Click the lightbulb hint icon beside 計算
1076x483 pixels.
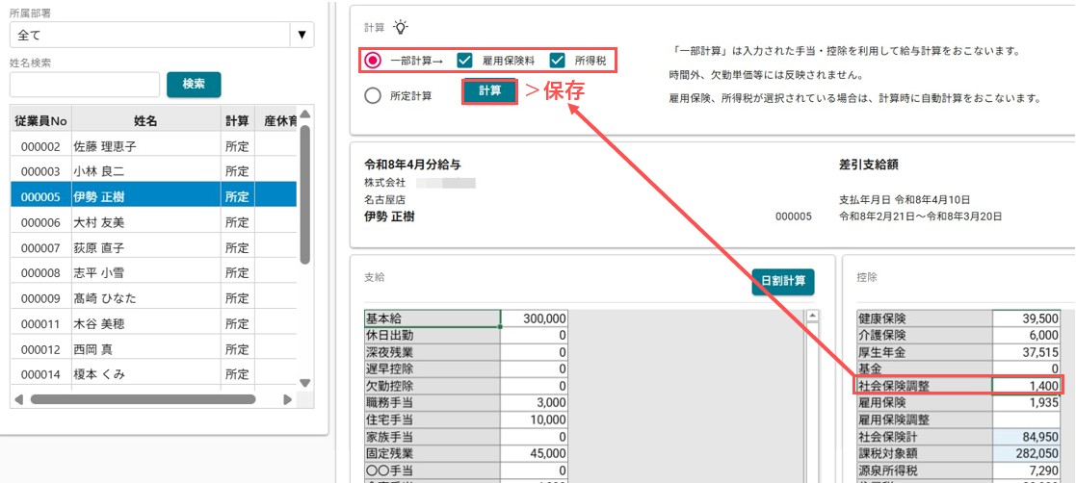pos(401,27)
